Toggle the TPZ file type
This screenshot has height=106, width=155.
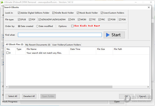pyautogui.click(x=90, y=20)
